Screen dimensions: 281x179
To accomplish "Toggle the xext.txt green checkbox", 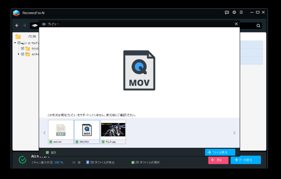I will 51,142.
